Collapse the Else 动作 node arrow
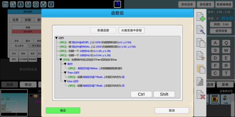 click(65, 81)
